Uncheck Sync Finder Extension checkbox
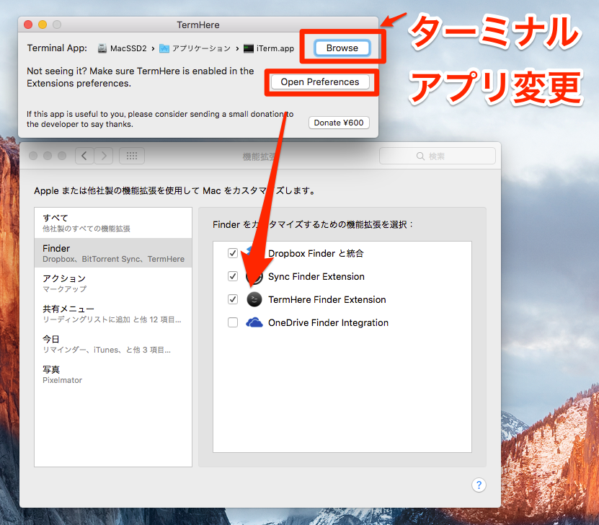The width and height of the screenshot is (599, 525). (233, 276)
